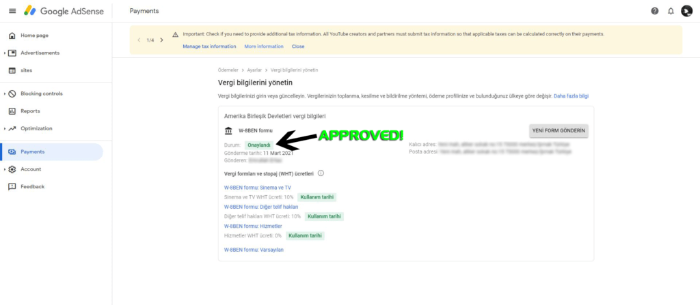Expand the Account menu arrow
This screenshot has width=700, height=305.
click(5, 169)
